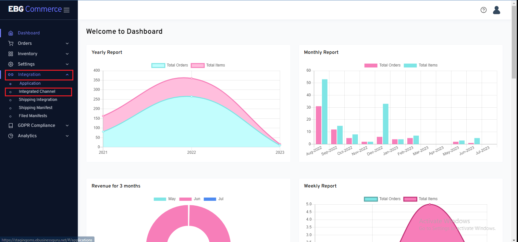Image resolution: width=518 pixels, height=242 pixels.
Task: Click the GDPR Compliance book icon
Action: [x=11, y=126]
